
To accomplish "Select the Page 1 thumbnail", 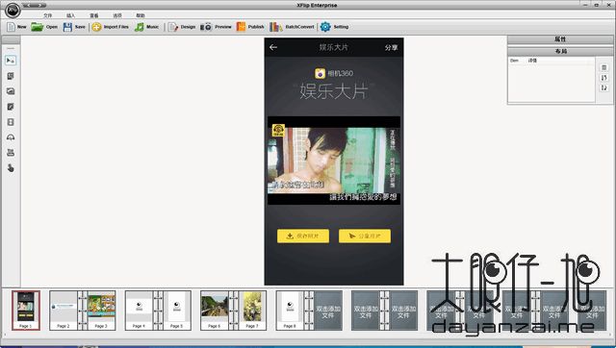I will point(26,310).
